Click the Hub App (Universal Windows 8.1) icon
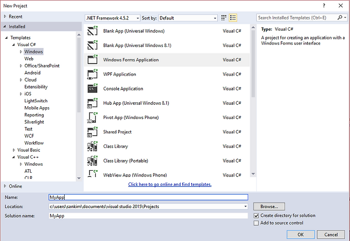Viewport: 350px width, 241px height. click(92, 103)
